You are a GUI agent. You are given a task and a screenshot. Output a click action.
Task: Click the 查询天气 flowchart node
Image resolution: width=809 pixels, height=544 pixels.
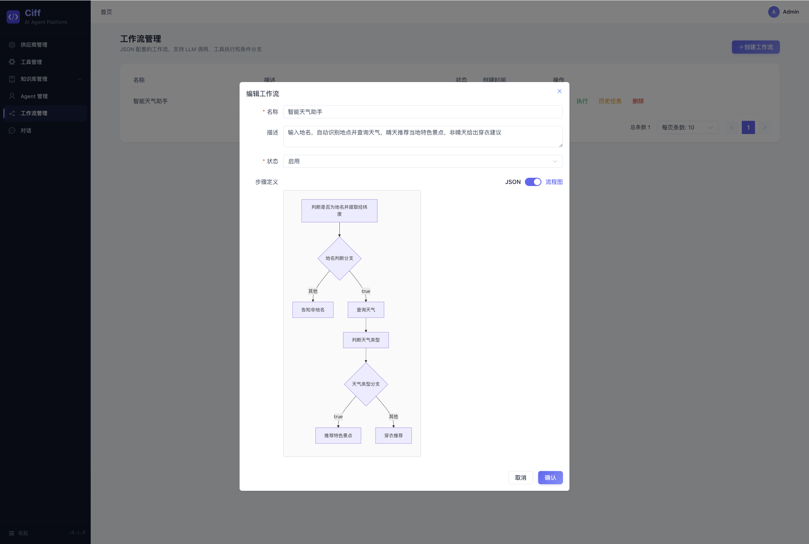[366, 310]
